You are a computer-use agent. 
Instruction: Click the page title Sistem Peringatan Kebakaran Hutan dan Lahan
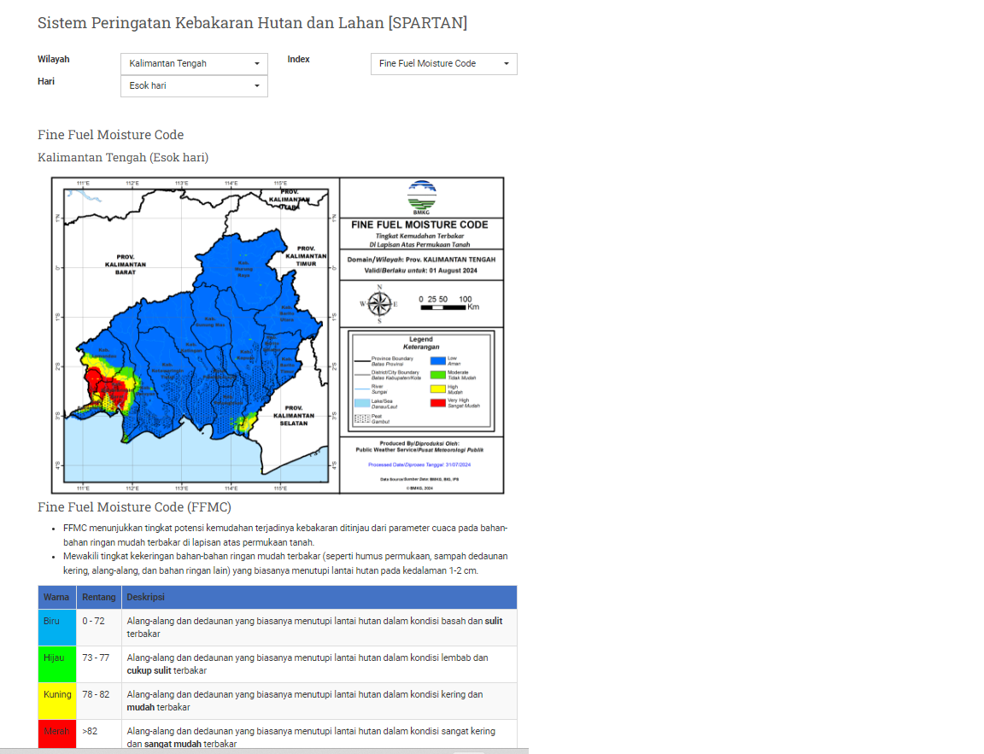pos(252,22)
